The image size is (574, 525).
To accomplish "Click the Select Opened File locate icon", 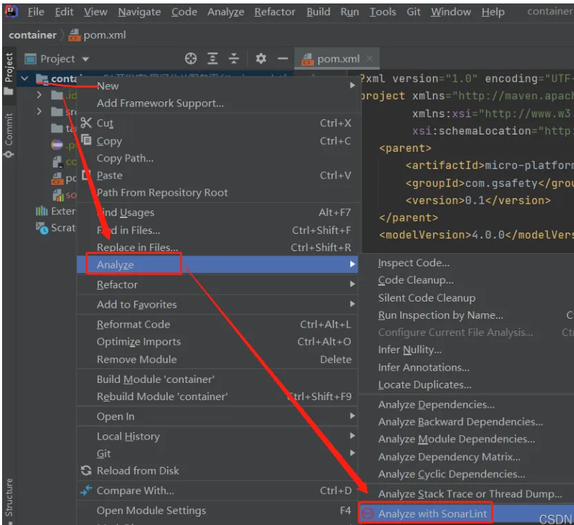I will pos(190,59).
